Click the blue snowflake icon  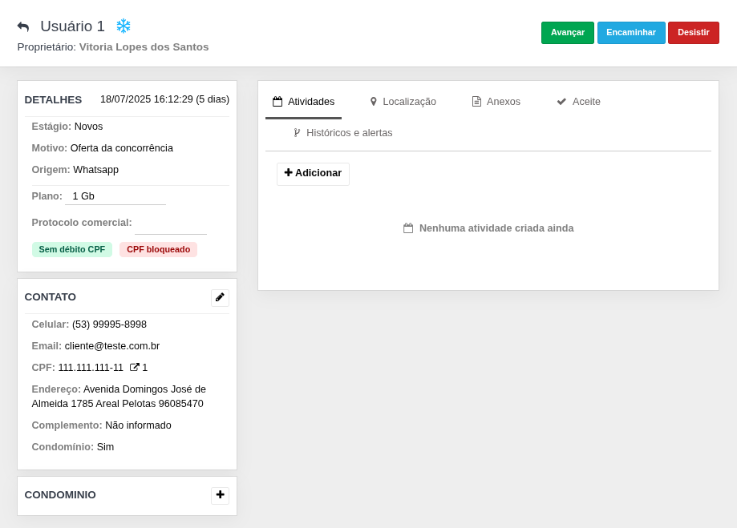click(x=124, y=26)
